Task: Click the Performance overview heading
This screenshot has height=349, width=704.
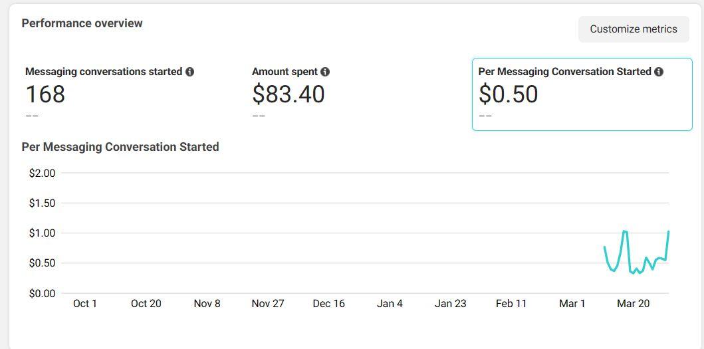Action: pos(82,23)
